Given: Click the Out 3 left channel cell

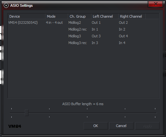Looking at the screenshot, I should click(96, 36).
